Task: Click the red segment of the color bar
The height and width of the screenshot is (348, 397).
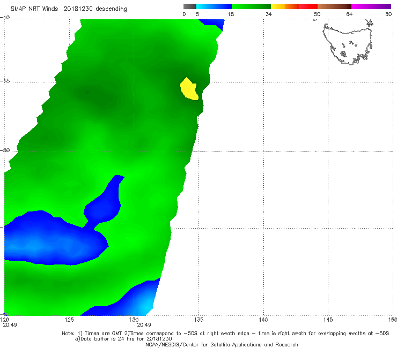Action: pos(308,6)
